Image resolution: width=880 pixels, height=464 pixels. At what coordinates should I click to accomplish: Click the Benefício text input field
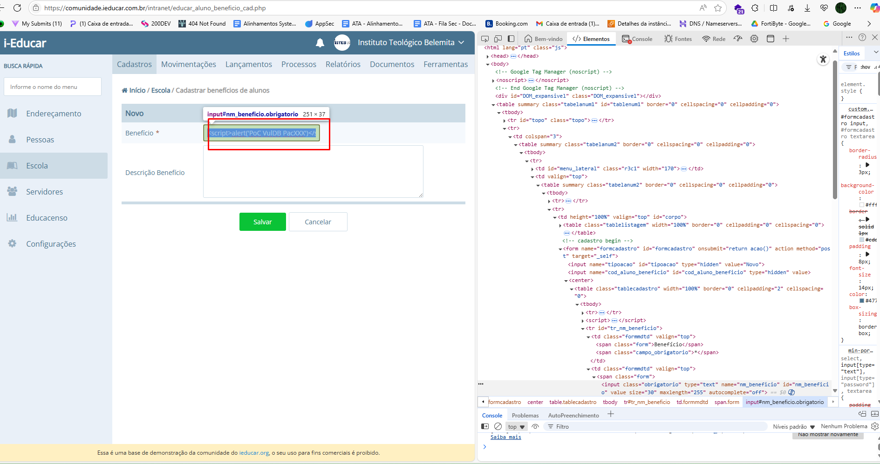pyautogui.click(x=262, y=133)
